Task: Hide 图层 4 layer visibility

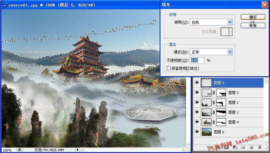Action: pos(197,122)
